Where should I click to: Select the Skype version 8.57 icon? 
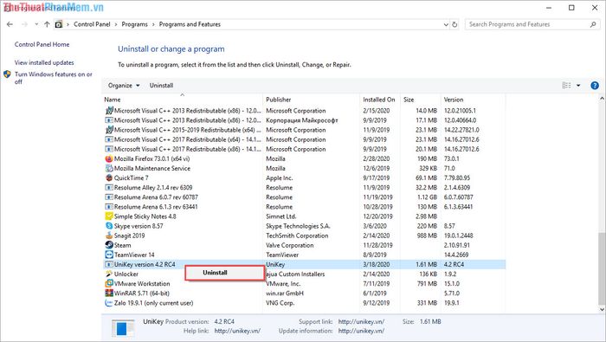[109, 226]
